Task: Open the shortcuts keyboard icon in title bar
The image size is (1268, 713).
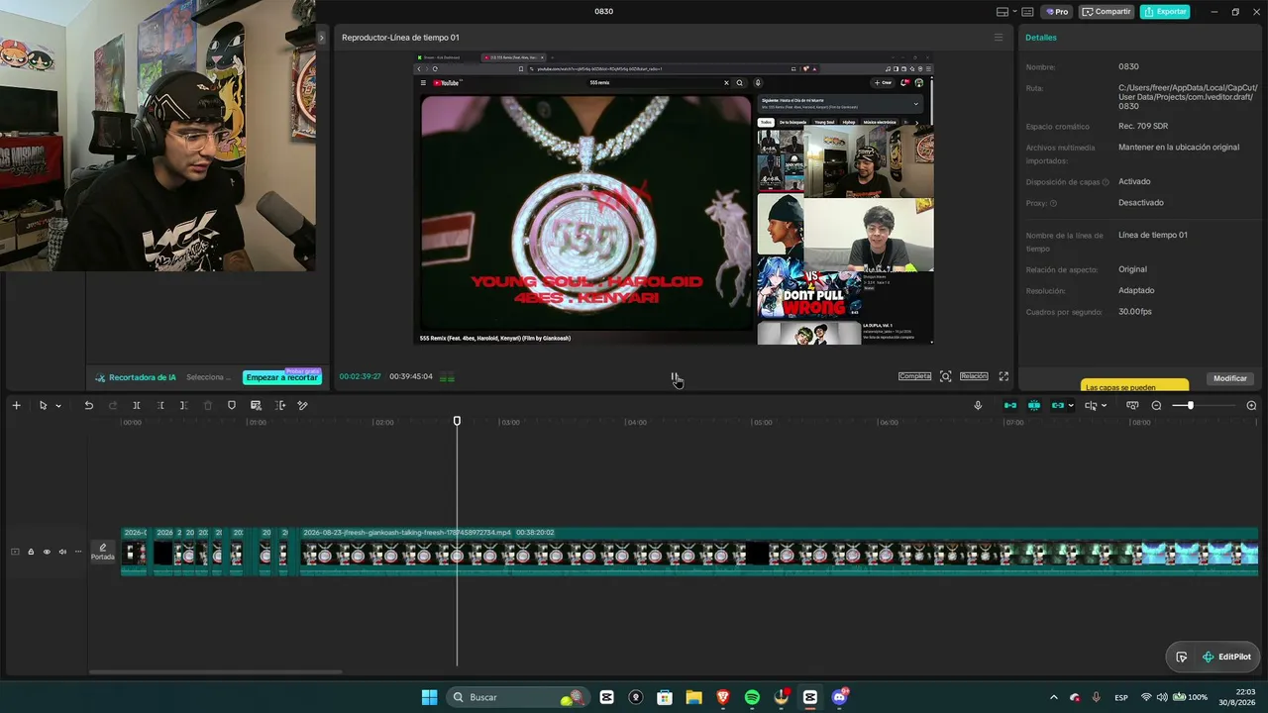Action: [x=1027, y=12]
